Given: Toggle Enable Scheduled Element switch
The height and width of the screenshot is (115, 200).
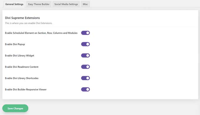Looking at the screenshot, I should [86, 33].
